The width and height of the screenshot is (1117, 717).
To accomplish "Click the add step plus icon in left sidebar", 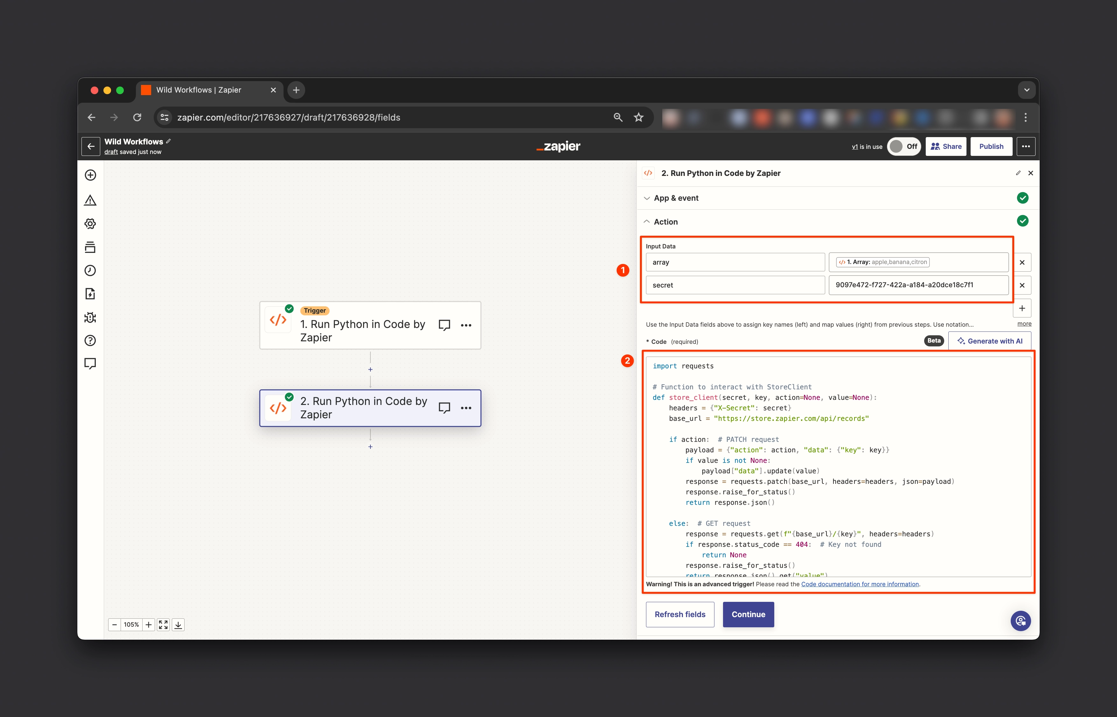I will [90, 175].
